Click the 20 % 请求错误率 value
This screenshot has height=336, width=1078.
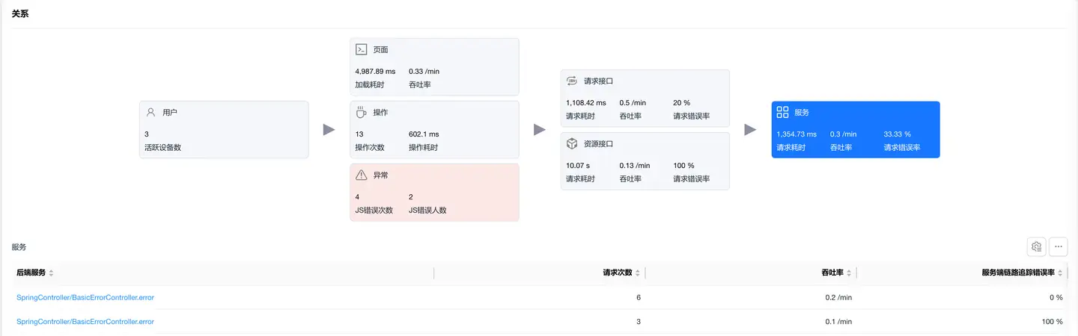[x=681, y=102]
